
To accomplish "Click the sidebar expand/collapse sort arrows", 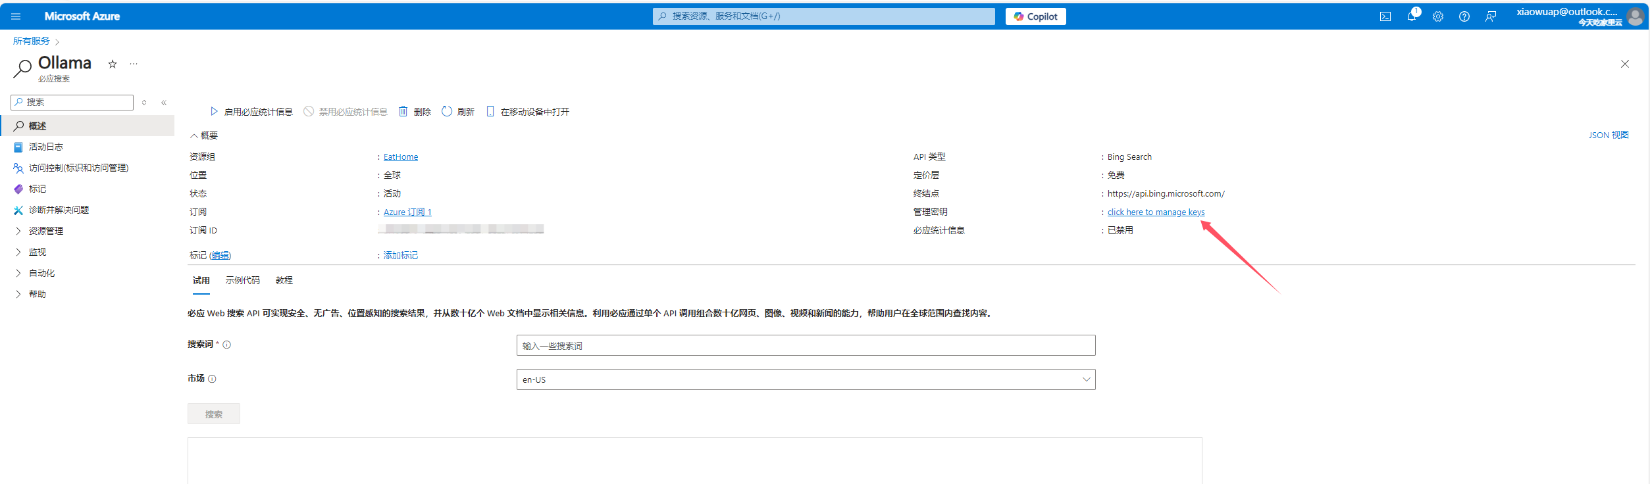I will [x=144, y=103].
